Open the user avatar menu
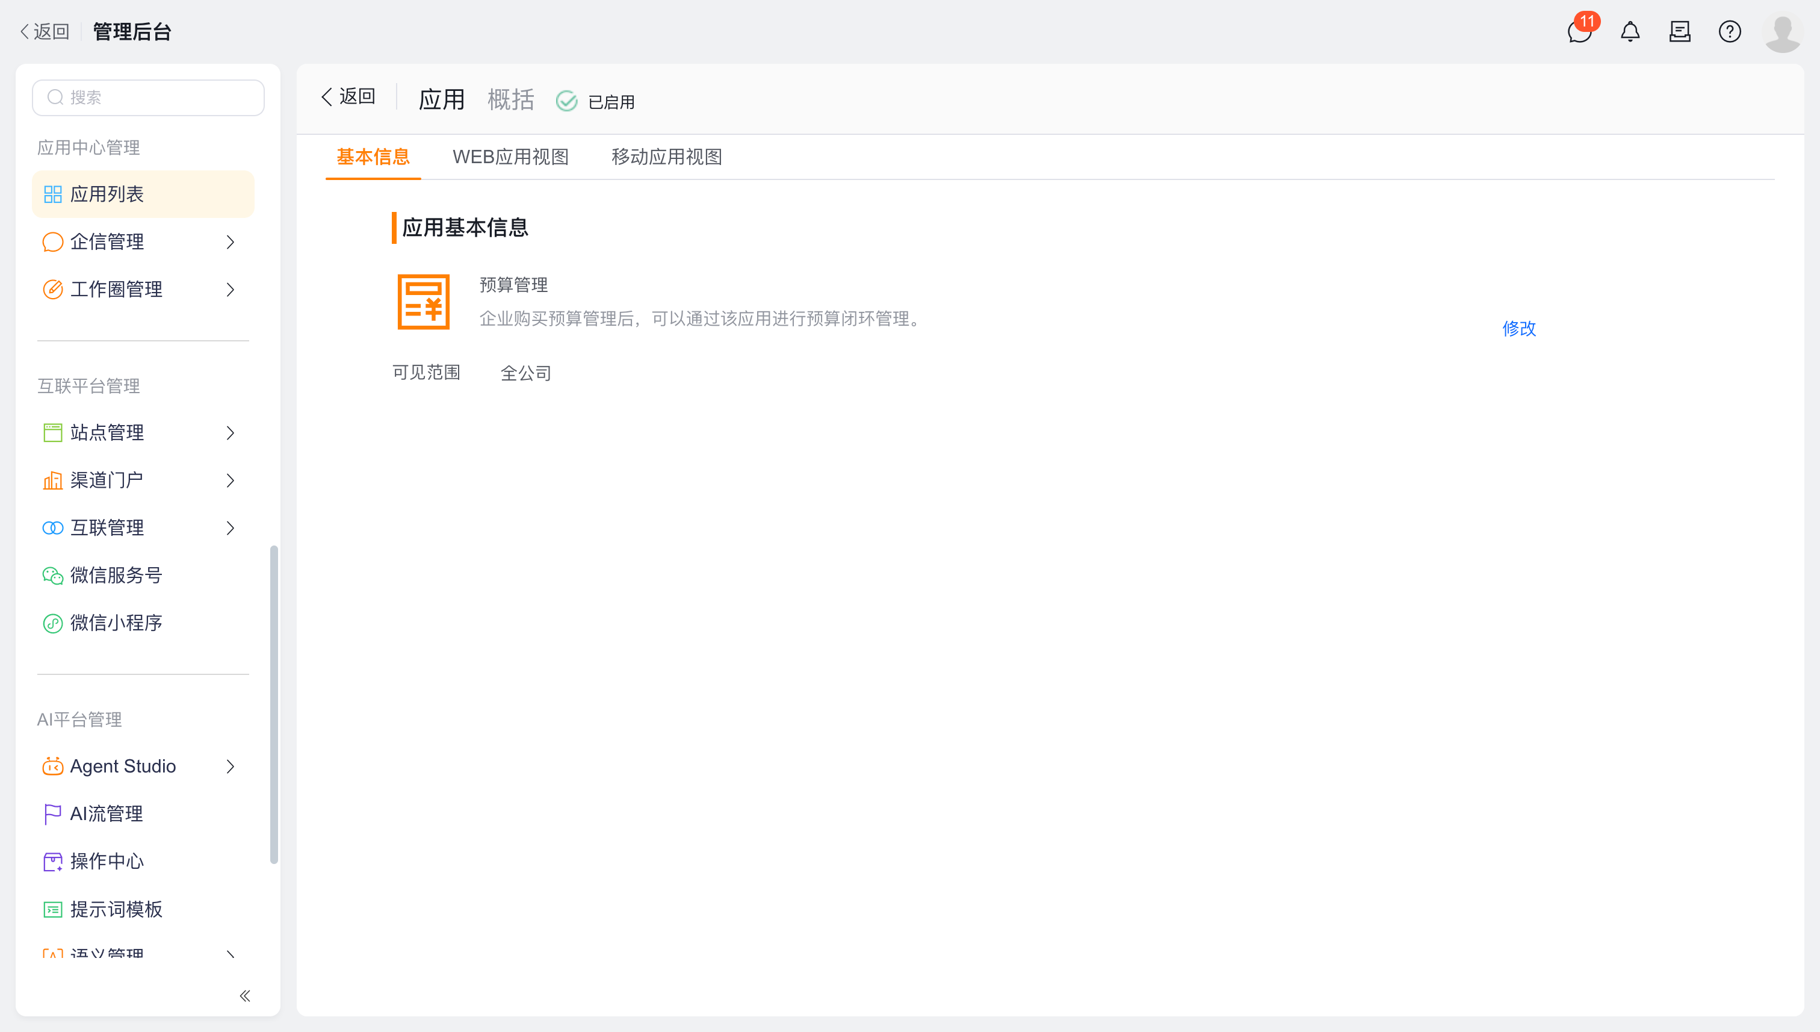This screenshot has height=1032, width=1820. [1783, 32]
